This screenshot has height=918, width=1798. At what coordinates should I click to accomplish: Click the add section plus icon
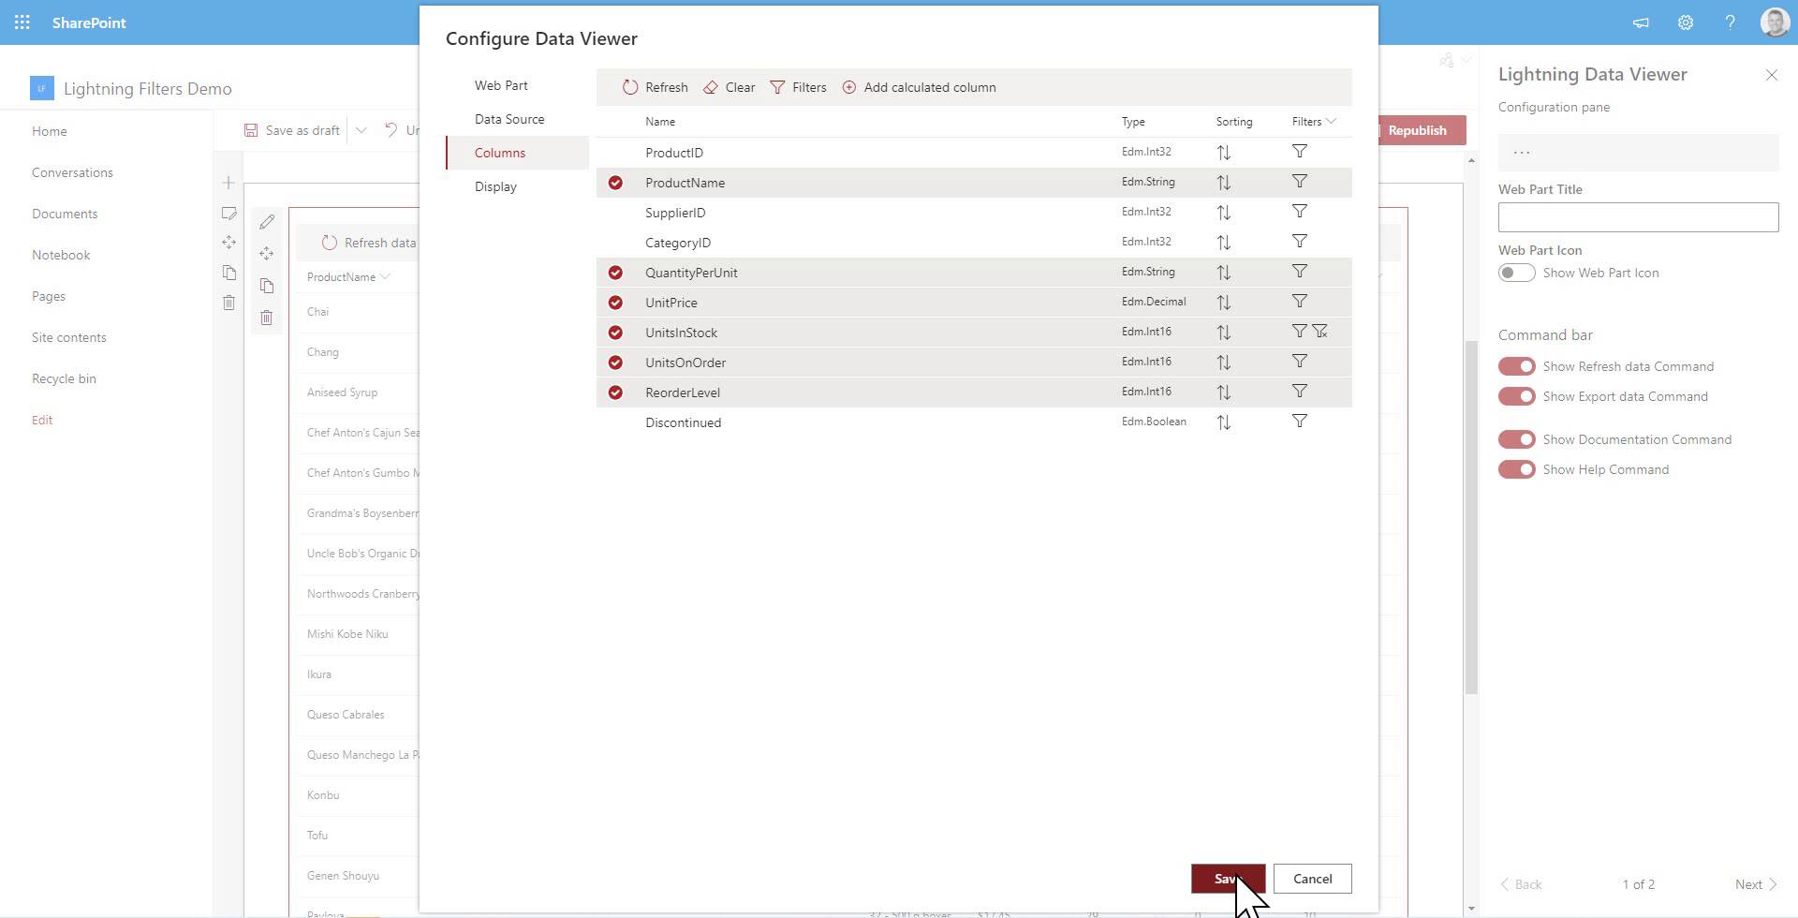coord(228,183)
